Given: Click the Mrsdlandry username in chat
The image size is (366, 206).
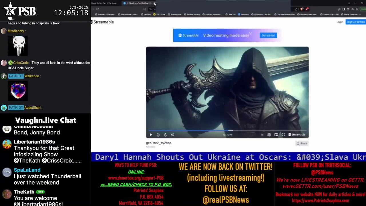Looking at the screenshot, I should pos(16,31).
